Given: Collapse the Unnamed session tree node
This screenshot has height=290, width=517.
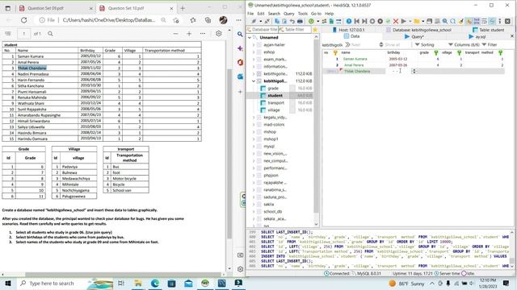Looking at the screenshot, I should coord(250,38).
